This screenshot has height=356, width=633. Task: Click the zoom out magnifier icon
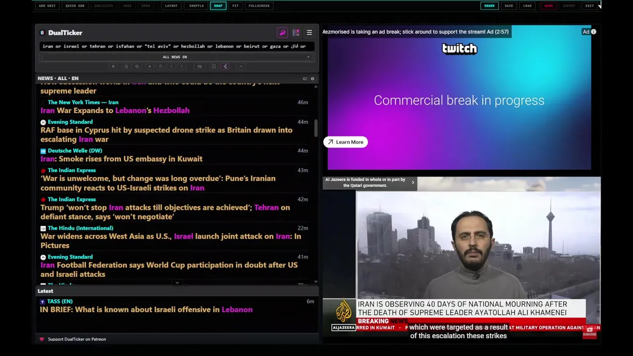click(x=126, y=67)
